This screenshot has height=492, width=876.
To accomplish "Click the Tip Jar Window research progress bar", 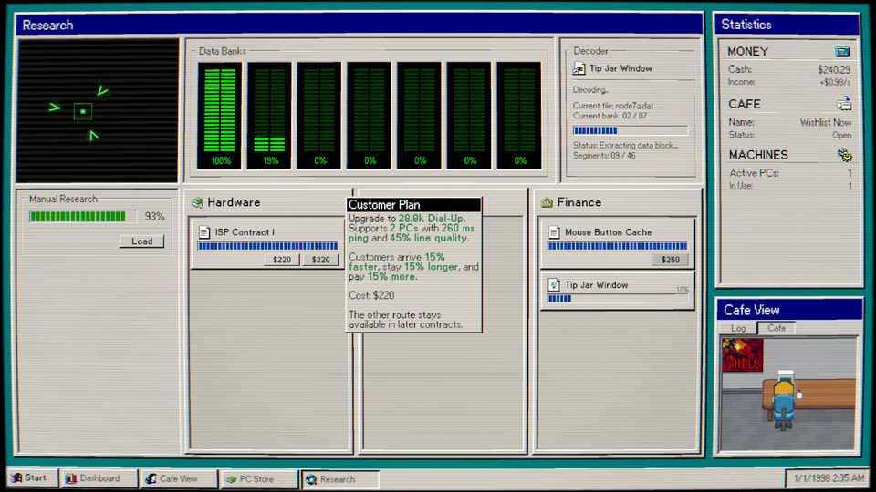I will click(619, 299).
